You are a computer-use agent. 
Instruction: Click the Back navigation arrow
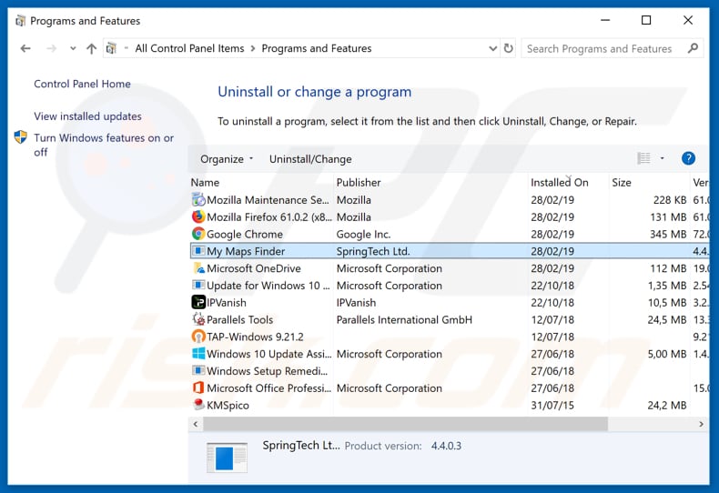pos(25,48)
